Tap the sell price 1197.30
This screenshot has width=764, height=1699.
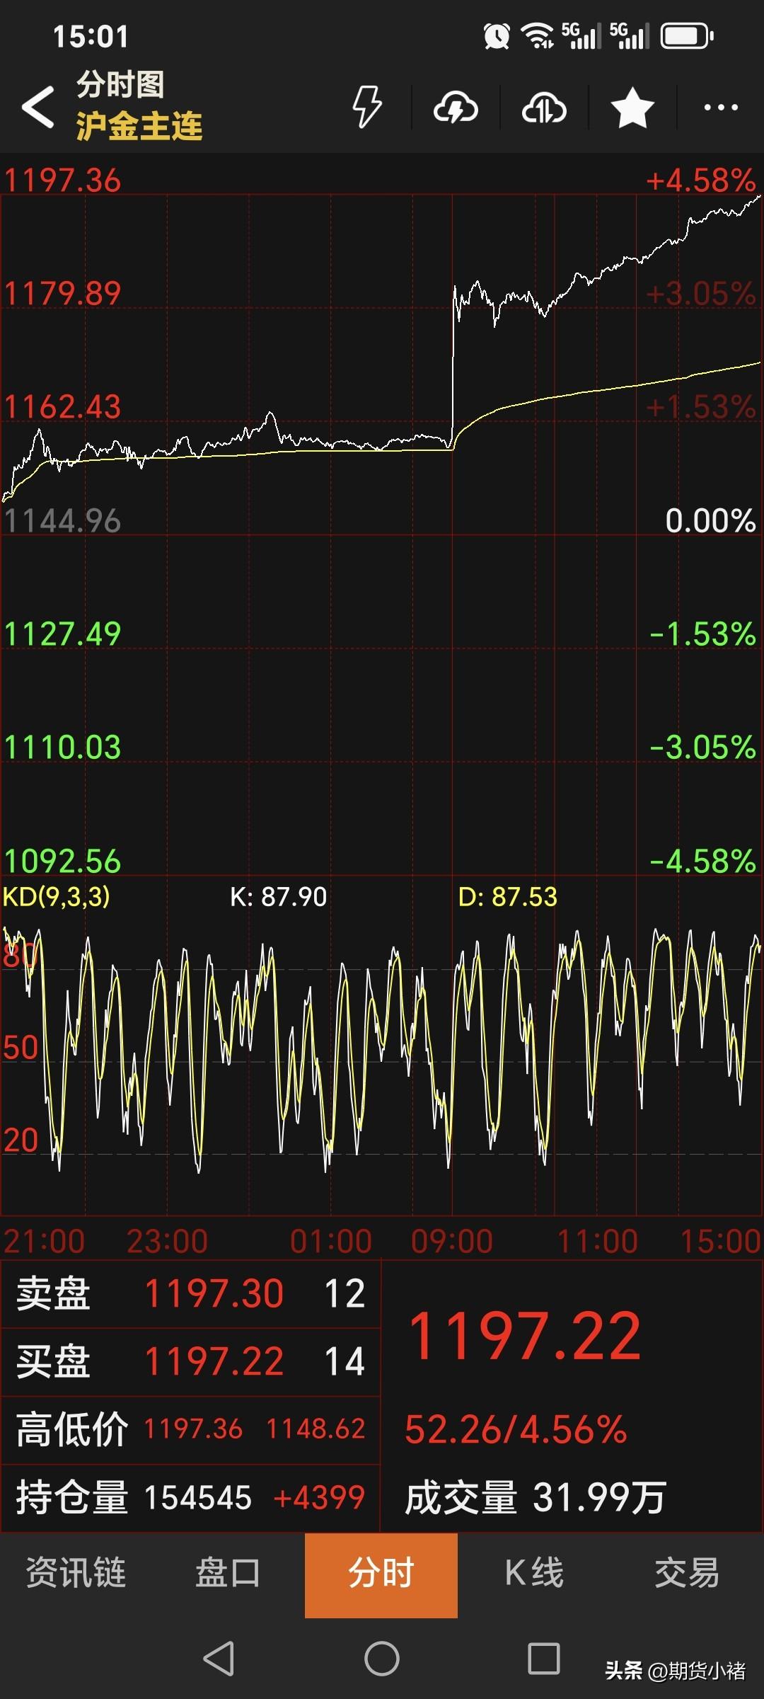pyautogui.click(x=214, y=1293)
